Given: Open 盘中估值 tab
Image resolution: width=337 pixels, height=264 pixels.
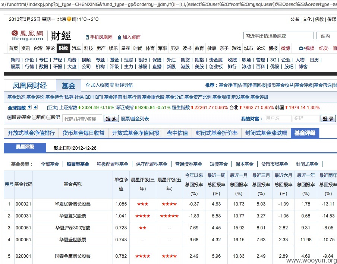Looking at the screenshot, I should click(x=177, y=133).
